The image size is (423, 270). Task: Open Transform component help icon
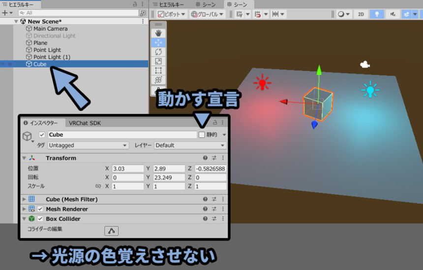pos(205,158)
